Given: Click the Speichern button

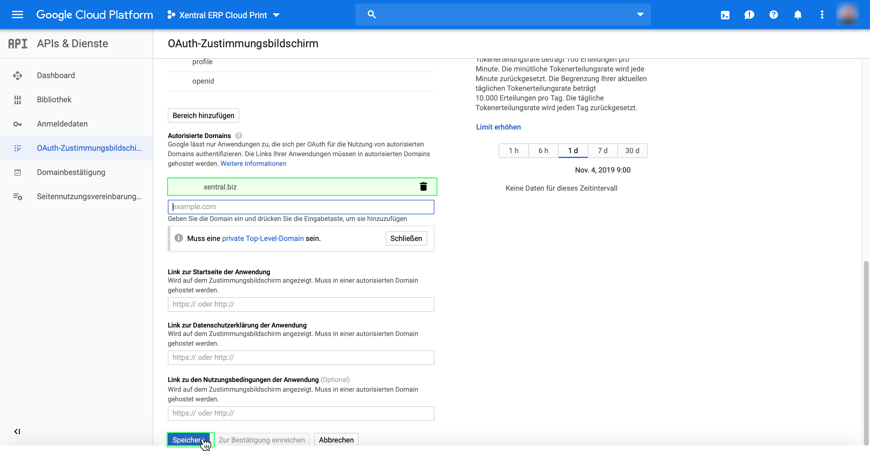Looking at the screenshot, I should (188, 439).
